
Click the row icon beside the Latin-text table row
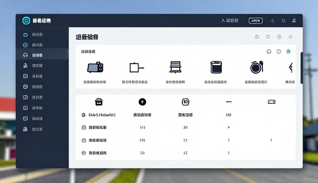tap(83, 115)
